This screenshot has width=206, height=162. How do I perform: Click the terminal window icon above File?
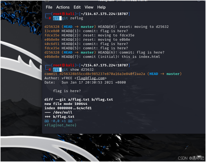point(47,1)
